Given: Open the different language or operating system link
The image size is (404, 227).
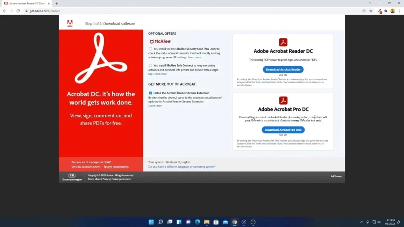Looking at the screenshot, I should 182,167.
